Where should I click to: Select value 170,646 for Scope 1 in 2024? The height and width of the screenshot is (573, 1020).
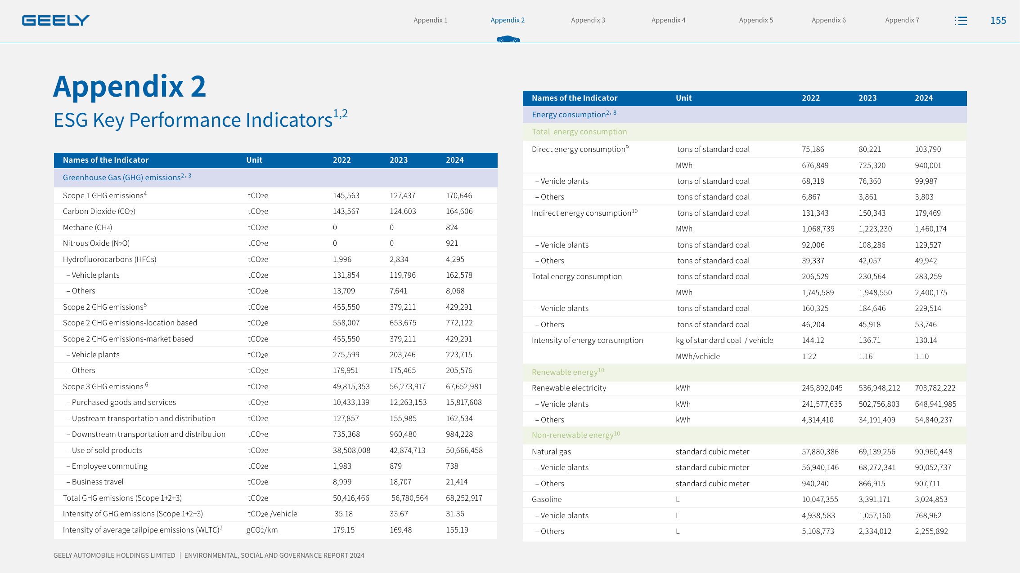459,195
